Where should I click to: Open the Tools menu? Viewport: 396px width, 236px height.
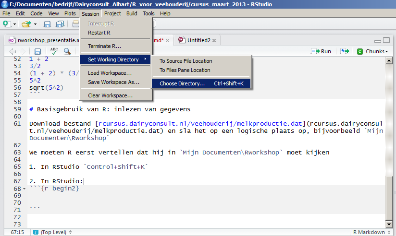(148, 13)
